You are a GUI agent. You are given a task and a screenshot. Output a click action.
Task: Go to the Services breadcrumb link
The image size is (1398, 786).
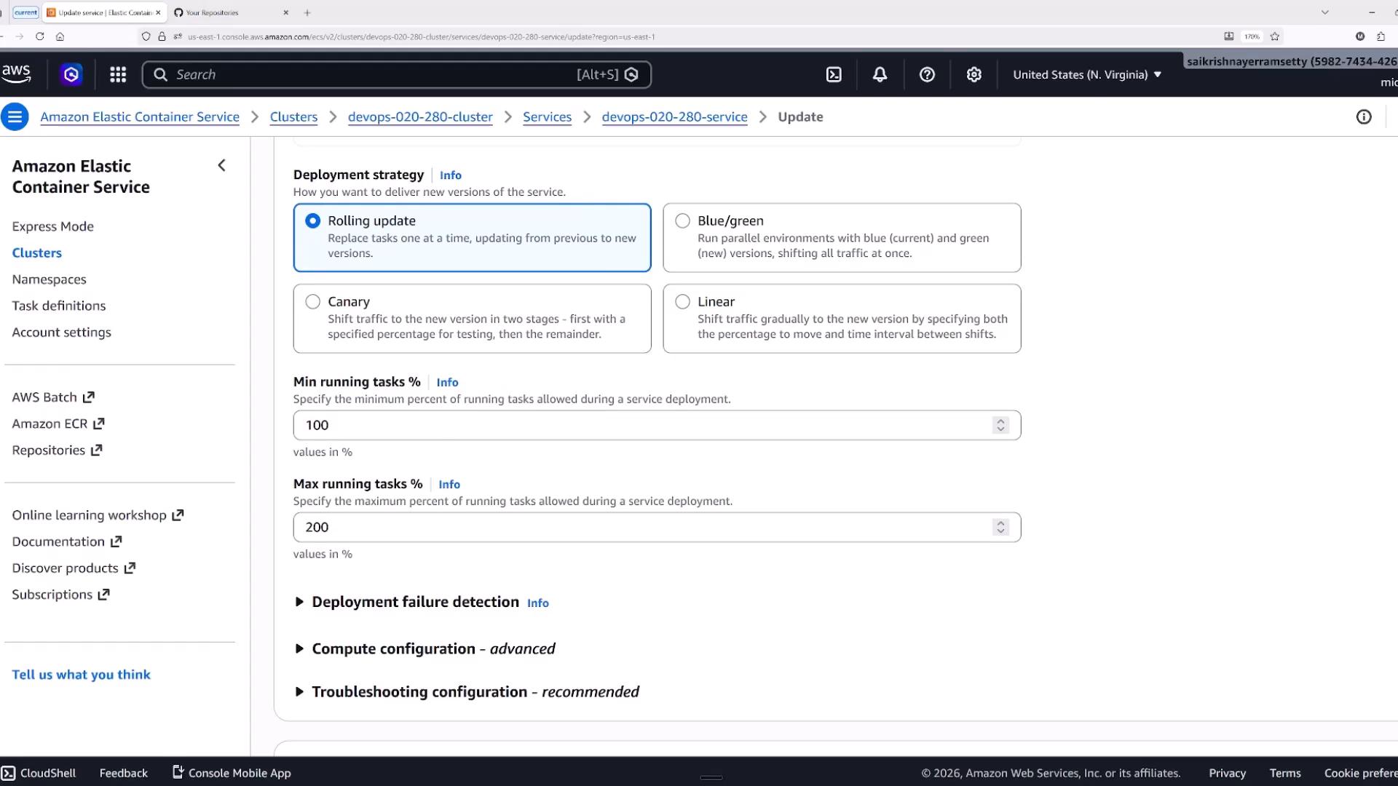pyautogui.click(x=547, y=116)
